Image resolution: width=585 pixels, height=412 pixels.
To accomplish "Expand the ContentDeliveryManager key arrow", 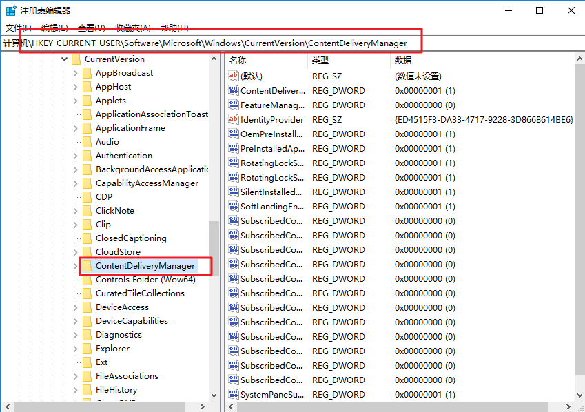I will [x=75, y=266].
